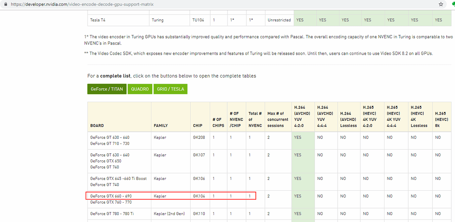Viewport: 455px width, 222px height.
Task: Click the H.265 (HEVC) 4K YUV 4:2:0 header
Action: click(x=372, y=116)
